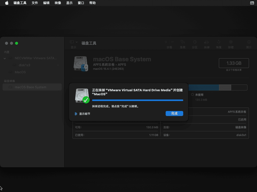Open the 文件 menu

35,3
